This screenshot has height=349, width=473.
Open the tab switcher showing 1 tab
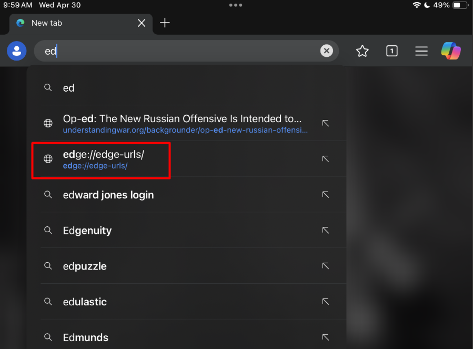click(391, 51)
